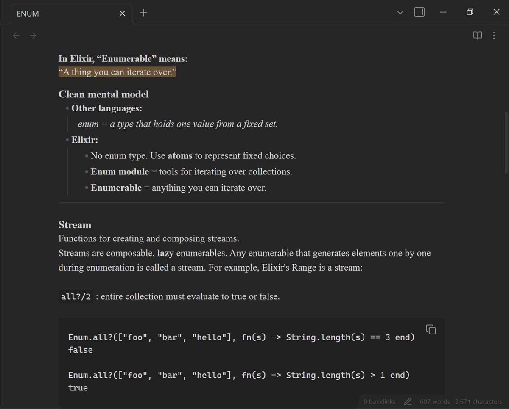Close the ENUM note tab
This screenshot has height=409, width=509.
(122, 13)
